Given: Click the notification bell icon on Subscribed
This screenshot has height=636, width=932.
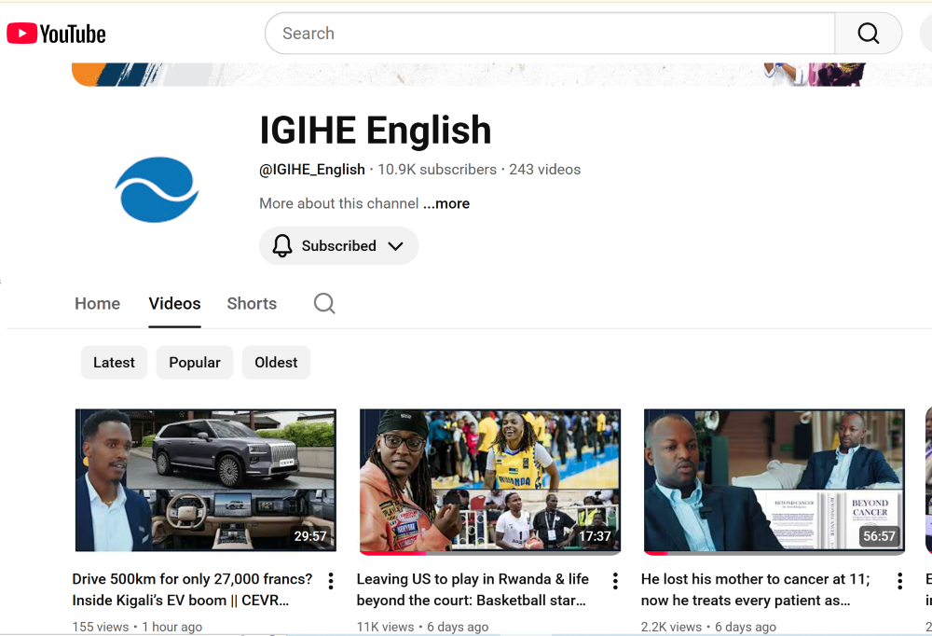Looking at the screenshot, I should [x=282, y=245].
